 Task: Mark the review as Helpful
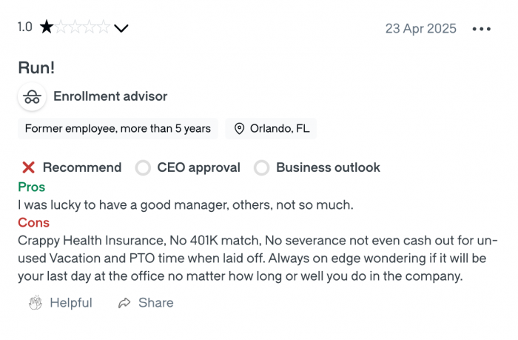(70, 303)
